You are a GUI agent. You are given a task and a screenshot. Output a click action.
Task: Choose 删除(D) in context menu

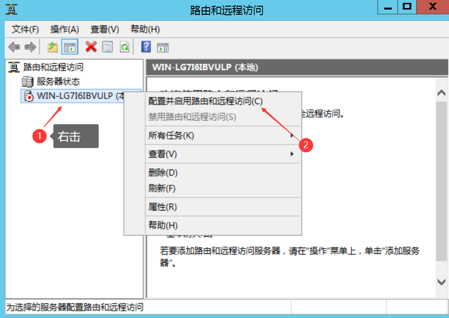213,173
